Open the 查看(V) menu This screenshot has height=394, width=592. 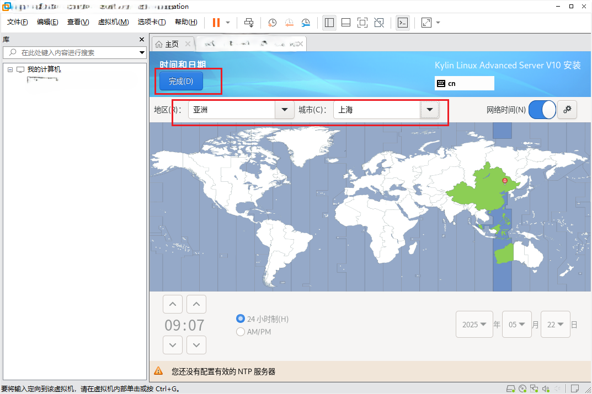click(78, 22)
